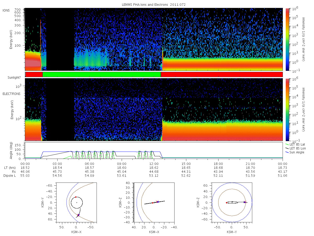Click the 06:00 time tick label
Image resolution: width=314 pixels, height=236 pixels.
point(89,163)
